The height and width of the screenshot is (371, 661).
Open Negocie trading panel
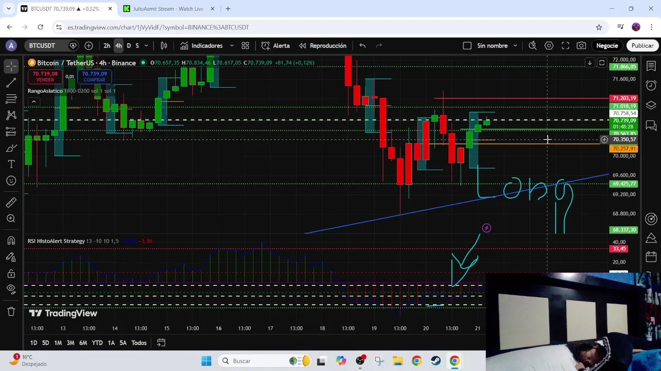coord(607,45)
